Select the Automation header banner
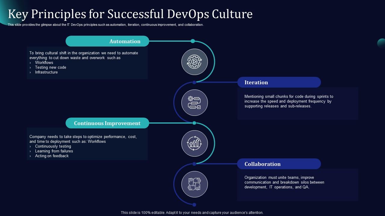385x216 pixels. click(107, 41)
